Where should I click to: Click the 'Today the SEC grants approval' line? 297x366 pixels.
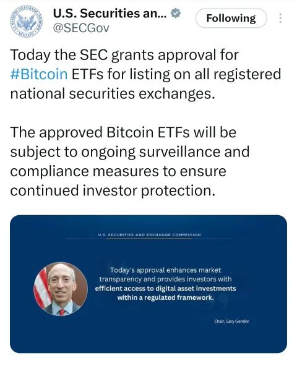(x=124, y=55)
